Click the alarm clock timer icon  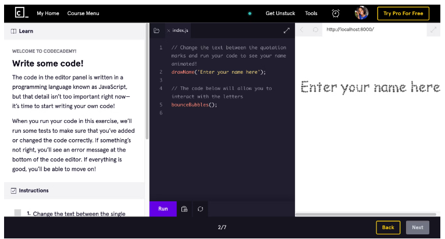point(336,13)
